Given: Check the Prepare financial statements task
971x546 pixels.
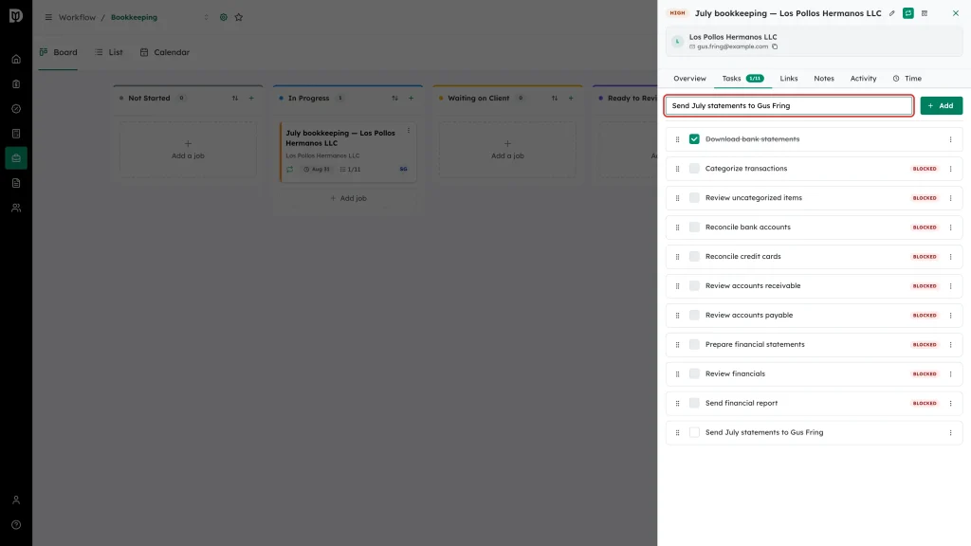Looking at the screenshot, I should pos(694,344).
